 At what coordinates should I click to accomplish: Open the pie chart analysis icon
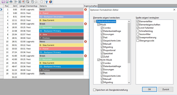click(x=50, y=2)
